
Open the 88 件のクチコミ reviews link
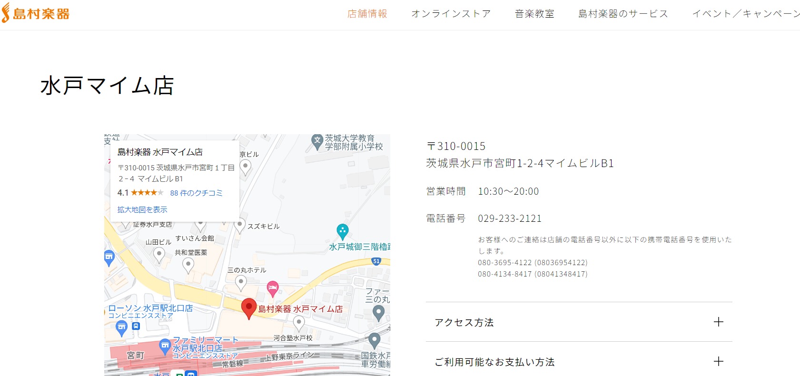(x=196, y=193)
